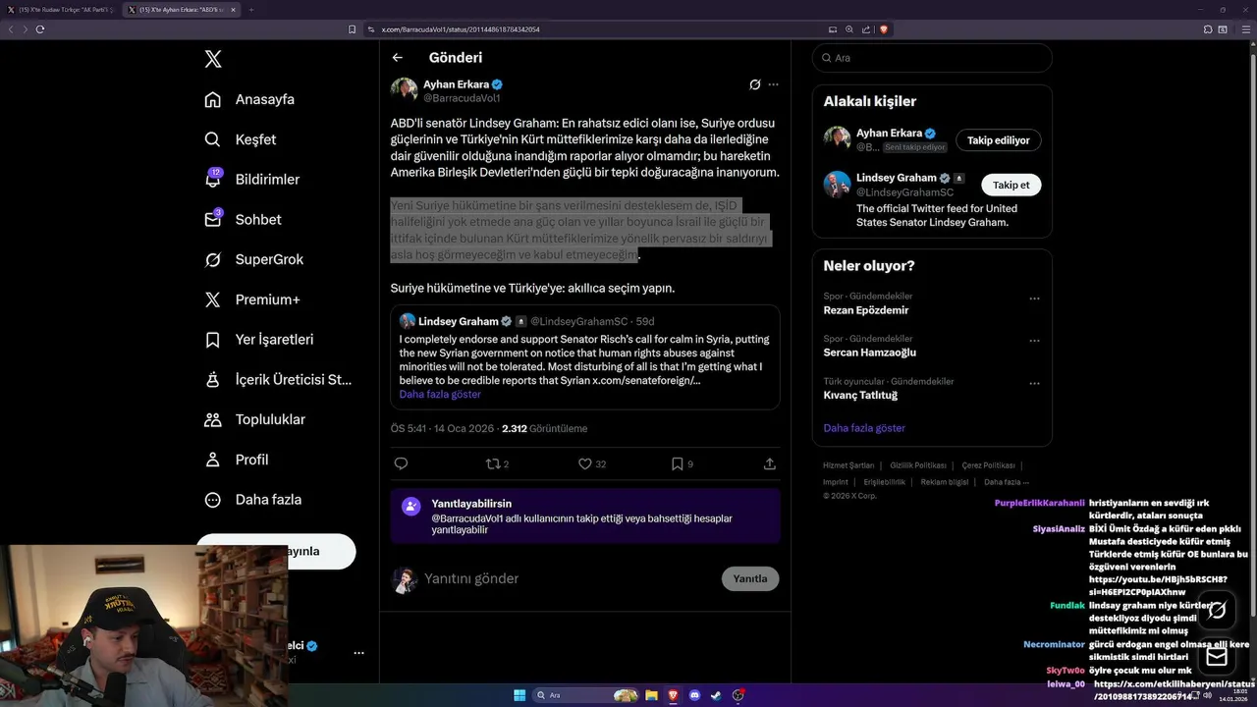Screen dimensions: 1257x707
Task: Click Anasayfa menu label
Action: [265, 99]
